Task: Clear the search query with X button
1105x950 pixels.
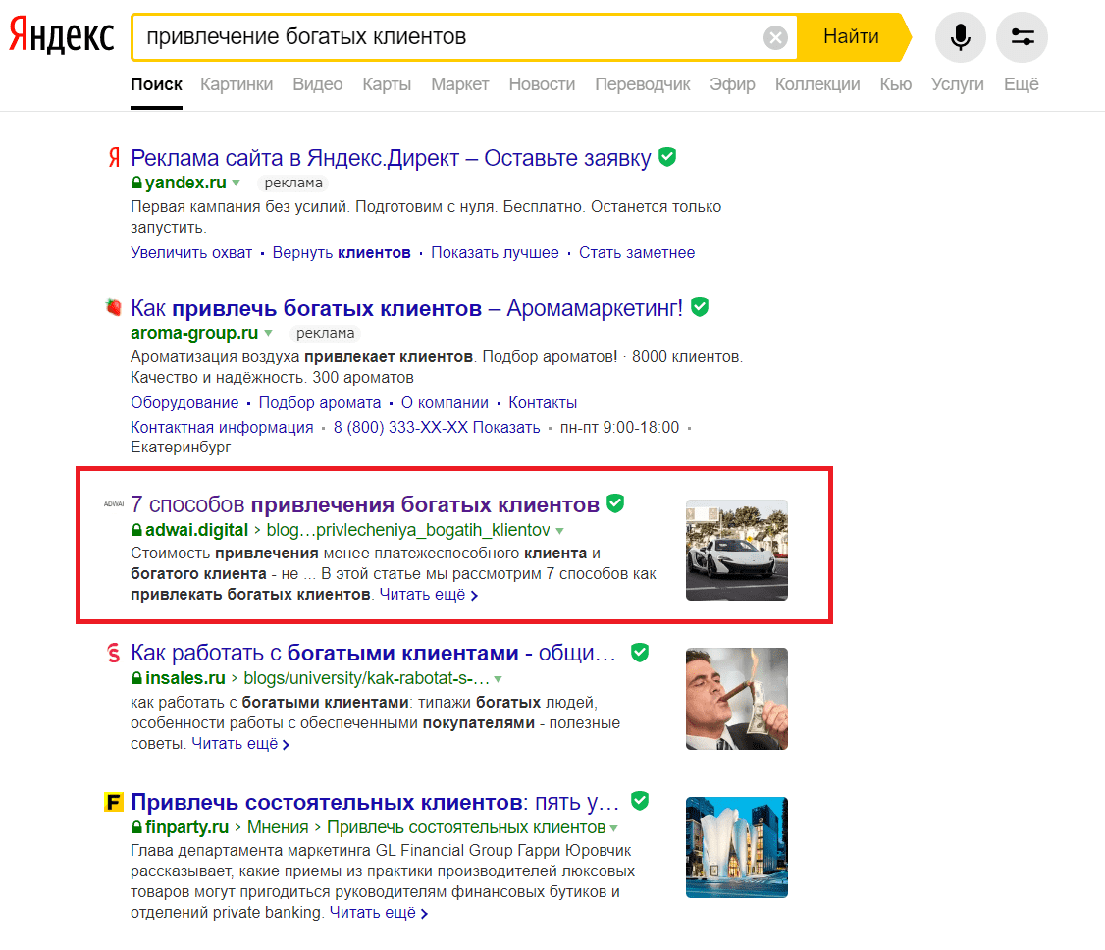Action: click(x=775, y=37)
